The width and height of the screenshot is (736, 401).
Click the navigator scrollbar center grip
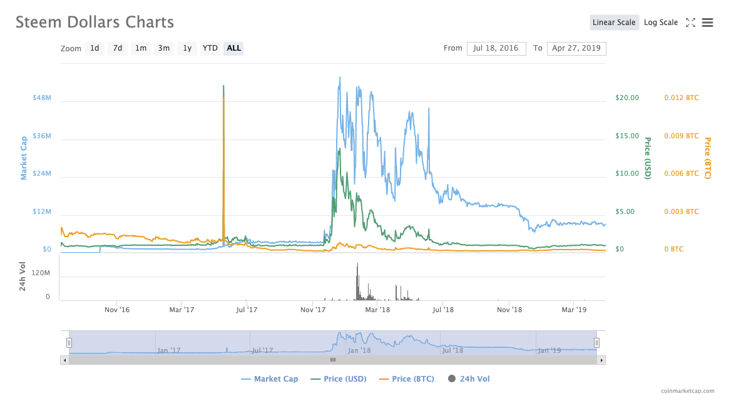(333, 360)
